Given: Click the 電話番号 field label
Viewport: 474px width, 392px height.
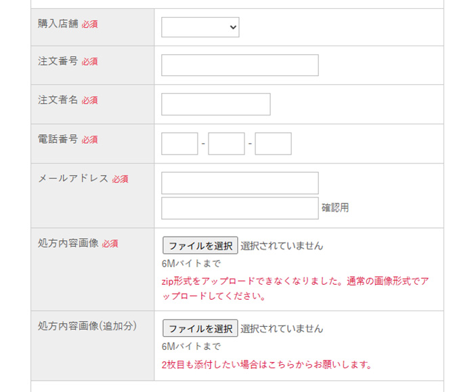Looking at the screenshot, I should [58, 139].
